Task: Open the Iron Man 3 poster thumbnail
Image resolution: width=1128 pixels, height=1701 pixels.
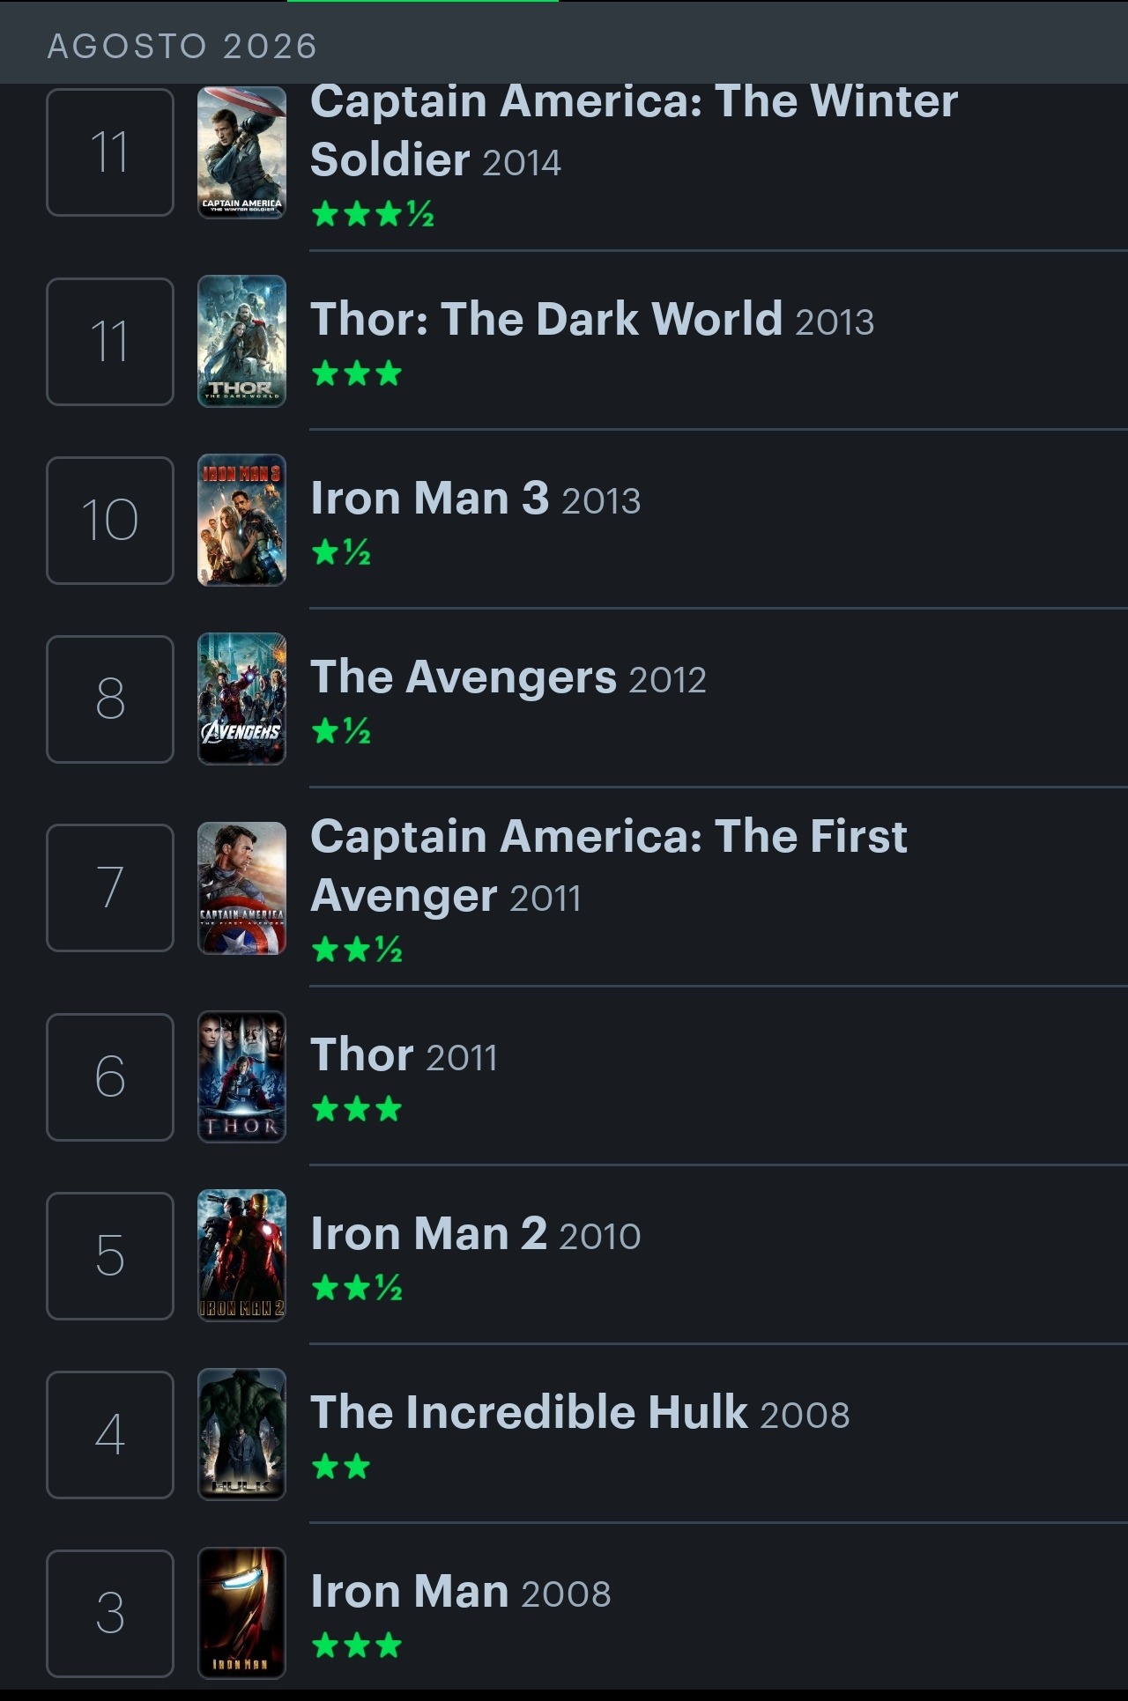Action: (241, 520)
